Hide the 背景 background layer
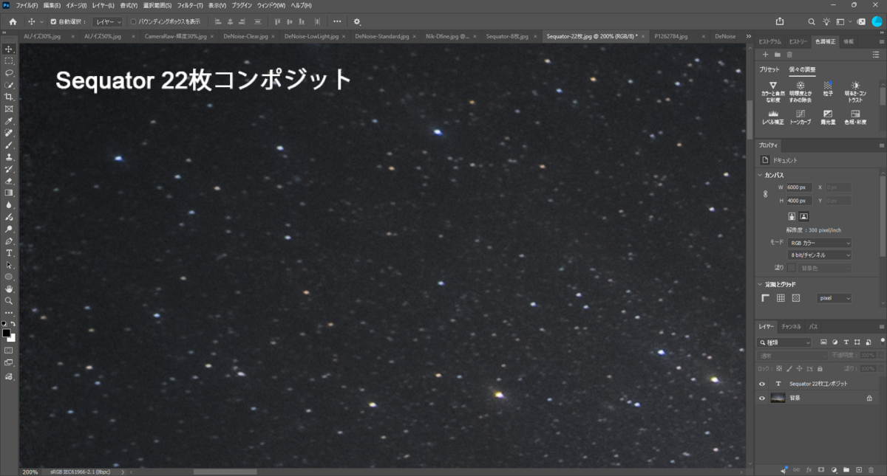Image resolution: width=887 pixels, height=476 pixels. click(x=762, y=398)
